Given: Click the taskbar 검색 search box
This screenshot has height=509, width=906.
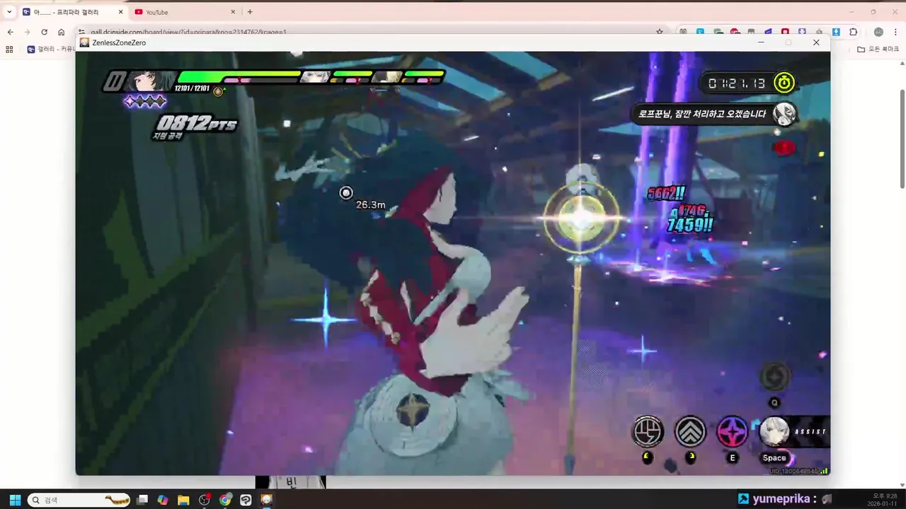Looking at the screenshot, I should point(79,500).
